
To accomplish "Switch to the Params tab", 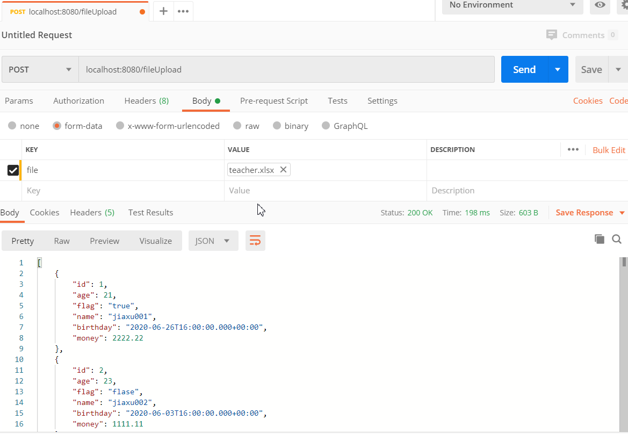I will click(19, 101).
